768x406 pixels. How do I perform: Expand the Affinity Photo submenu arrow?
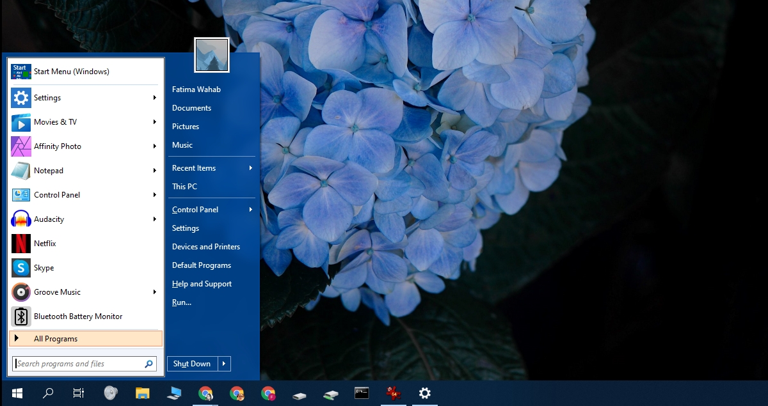coord(155,146)
